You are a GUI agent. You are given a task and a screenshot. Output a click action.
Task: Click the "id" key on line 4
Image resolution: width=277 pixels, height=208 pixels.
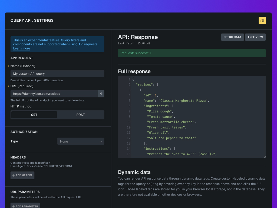click(x=147, y=95)
